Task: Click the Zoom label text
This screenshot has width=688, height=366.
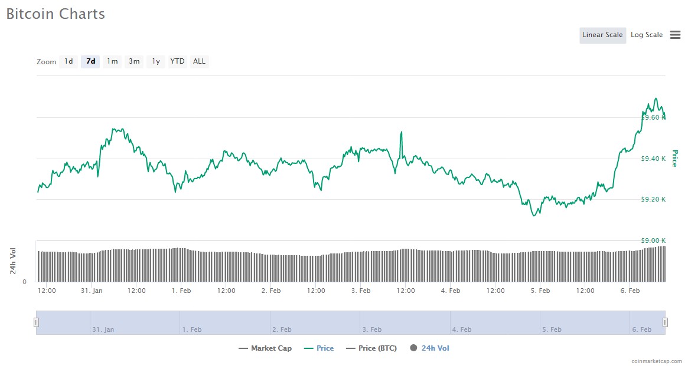Action: (46, 62)
